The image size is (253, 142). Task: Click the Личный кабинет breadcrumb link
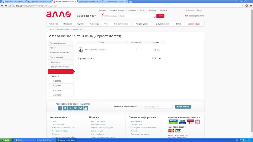click(63, 30)
